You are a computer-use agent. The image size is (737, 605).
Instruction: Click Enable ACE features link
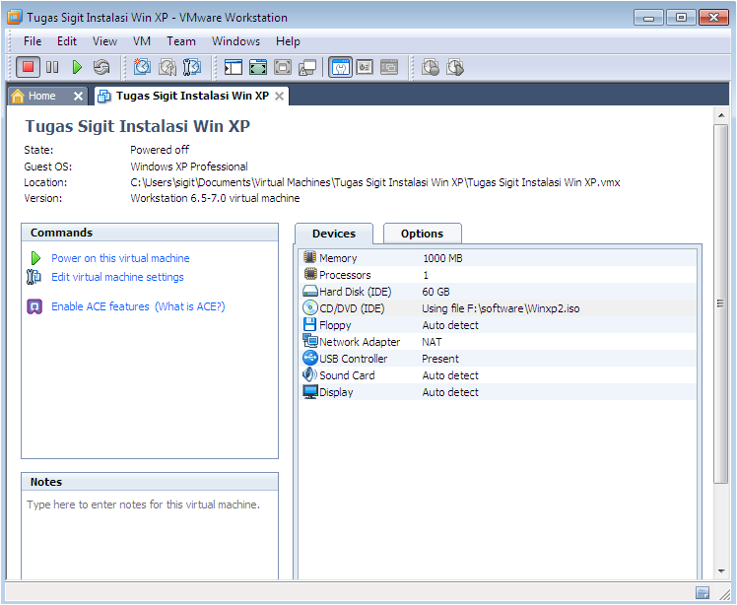[x=100, y=306]
